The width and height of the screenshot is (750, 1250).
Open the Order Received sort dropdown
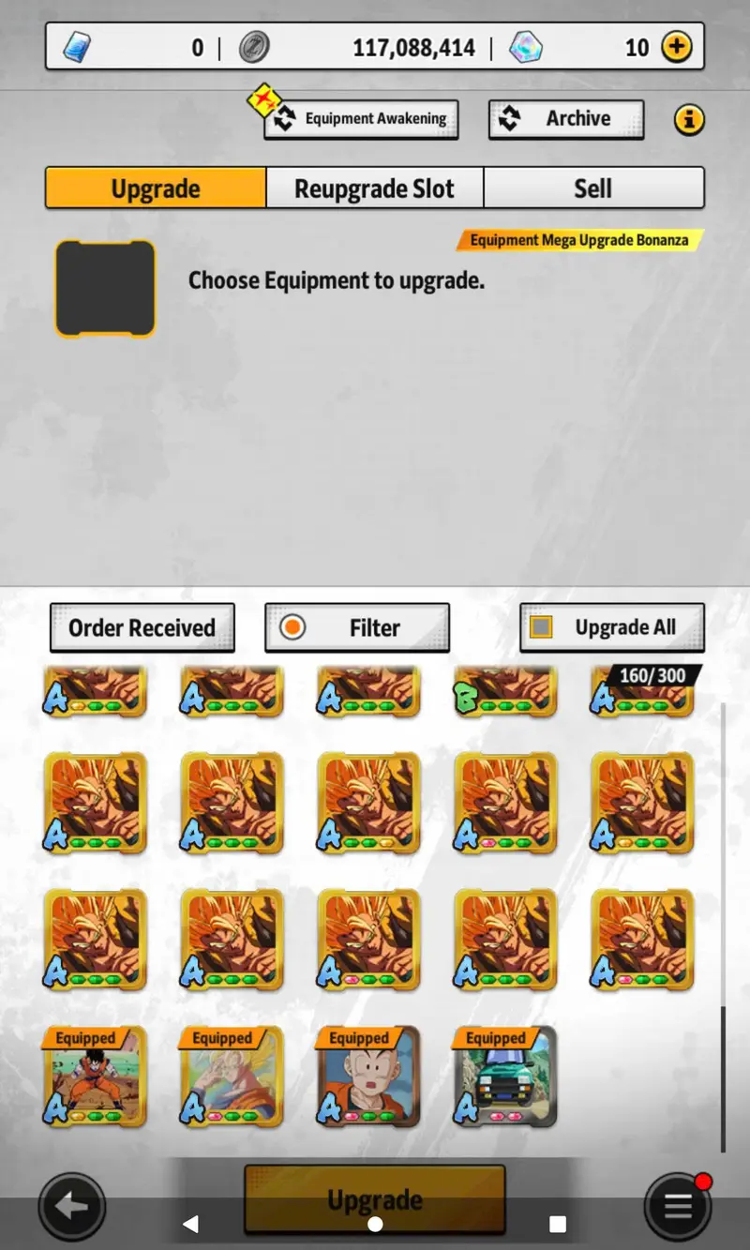pos(142,627)
